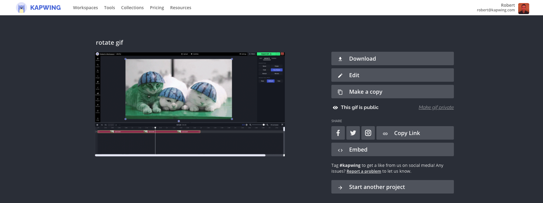Viewport: 543px width, 203px height.
Task: Make gif private
Action: click(436, 107)
